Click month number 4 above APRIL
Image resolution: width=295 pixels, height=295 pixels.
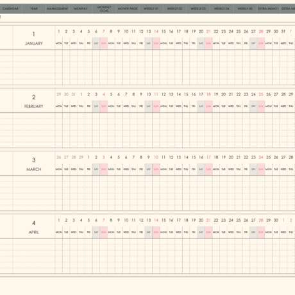coord(34,223)
